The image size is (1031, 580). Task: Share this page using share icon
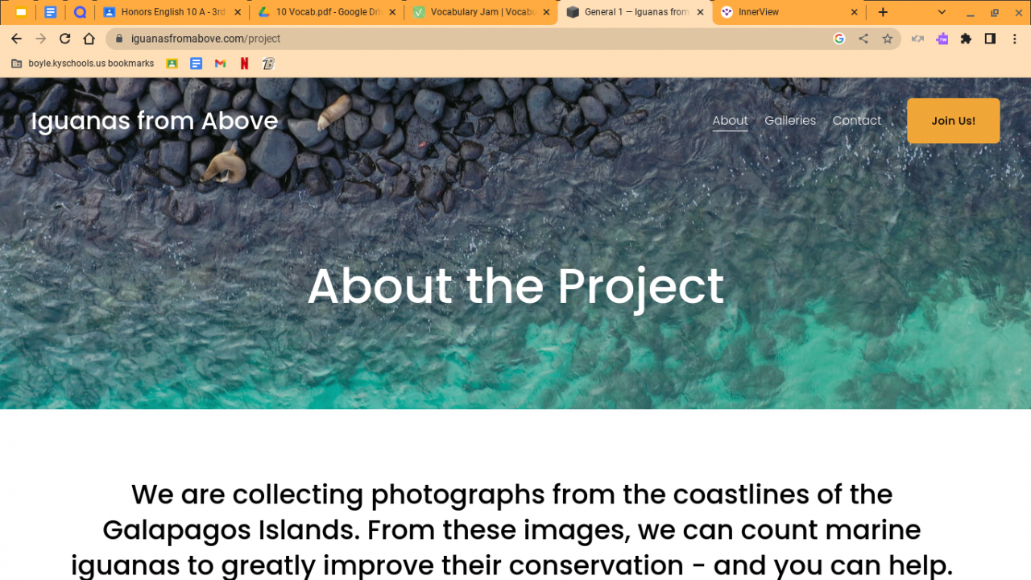tap(863, 39)
